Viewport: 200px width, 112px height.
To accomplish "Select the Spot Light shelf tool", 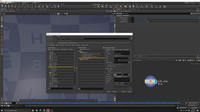I will [102, 7].
